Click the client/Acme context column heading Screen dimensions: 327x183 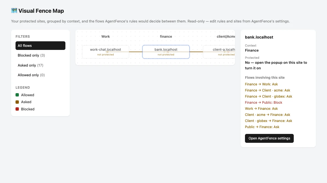(226, 37)
